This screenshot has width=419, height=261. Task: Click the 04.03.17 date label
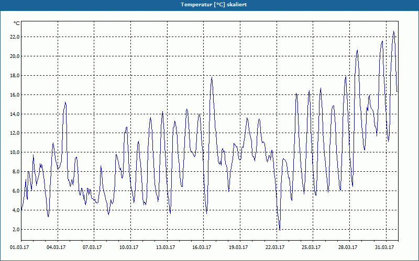[56, 247]
